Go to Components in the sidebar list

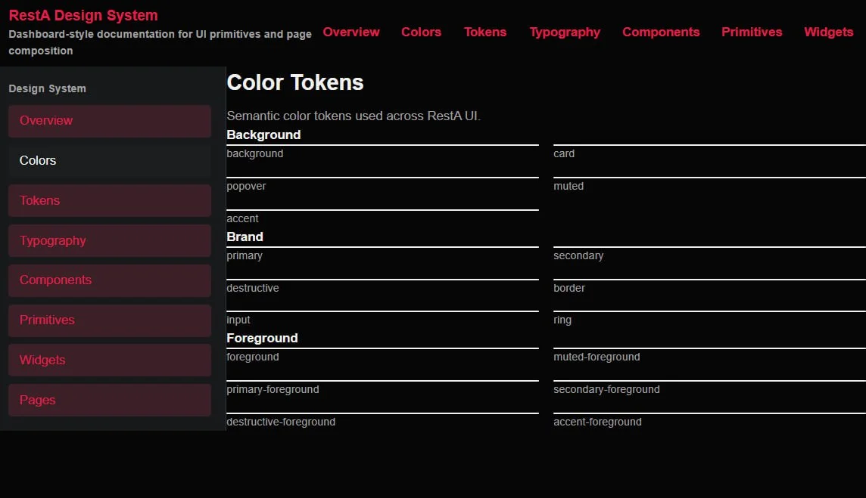(110, 280)
